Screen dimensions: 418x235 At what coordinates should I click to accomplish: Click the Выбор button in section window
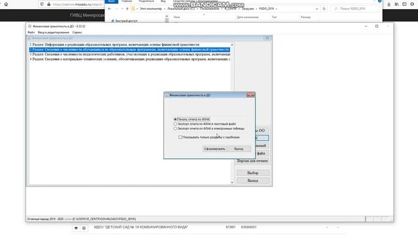point(253,173)
